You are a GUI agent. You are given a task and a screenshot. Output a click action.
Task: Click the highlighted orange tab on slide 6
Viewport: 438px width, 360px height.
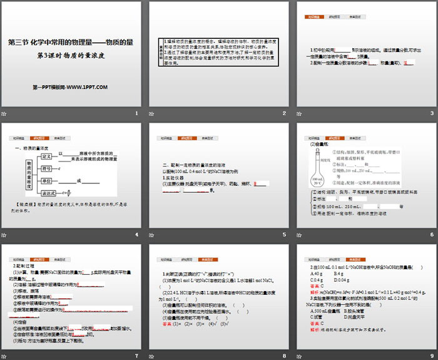pos(335,138)
